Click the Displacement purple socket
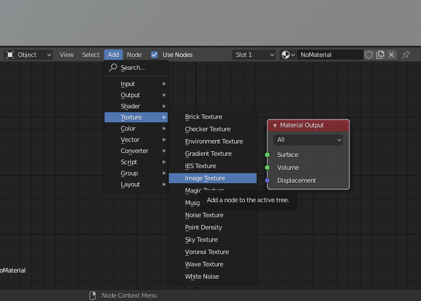This screenshot has height=301, width=421. click(267, 180)
